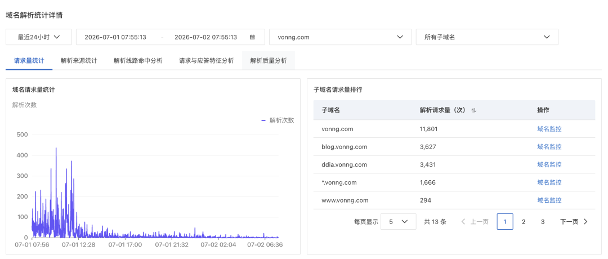Select the blog.vonng.com subdomain cell
The width and height of the screenshot is (608, 259).
click(345, 147)
